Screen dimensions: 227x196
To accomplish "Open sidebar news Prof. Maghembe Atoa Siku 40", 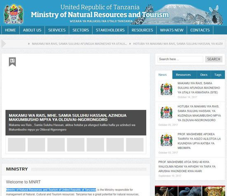I will click(x=187, y=167).
